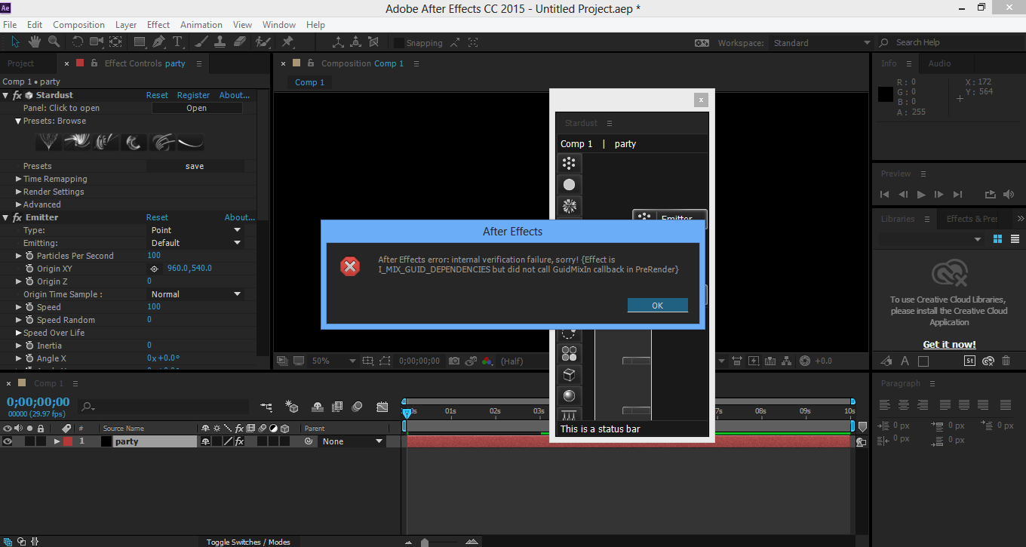Toggle the shy switch for party layer
The width and height of the screenshot is (1026, 547).
pos(204,441)
